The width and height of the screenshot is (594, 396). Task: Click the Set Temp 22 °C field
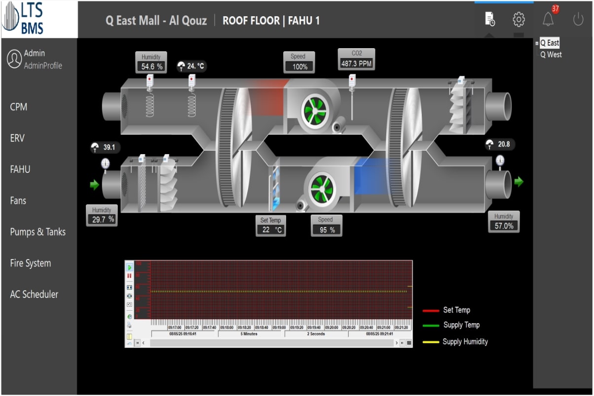pos(270,230)
